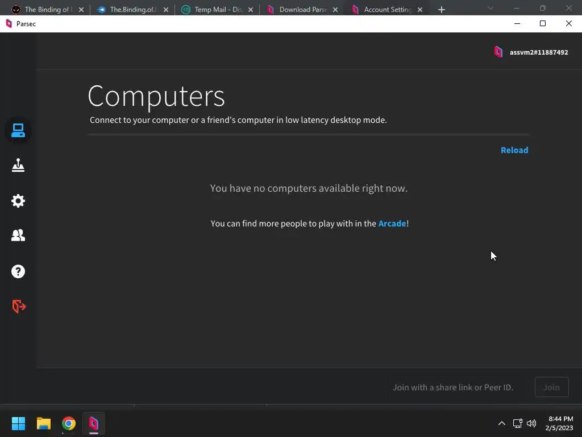Open network status in system tray

point(517,423)
